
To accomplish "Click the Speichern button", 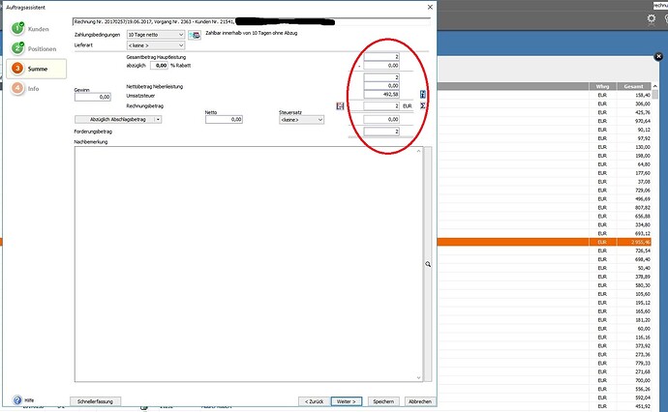I will (383, 401).
